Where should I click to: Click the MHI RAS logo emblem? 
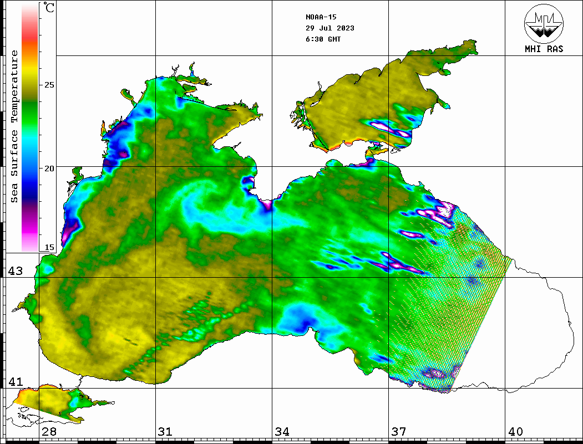coord(544,23)
